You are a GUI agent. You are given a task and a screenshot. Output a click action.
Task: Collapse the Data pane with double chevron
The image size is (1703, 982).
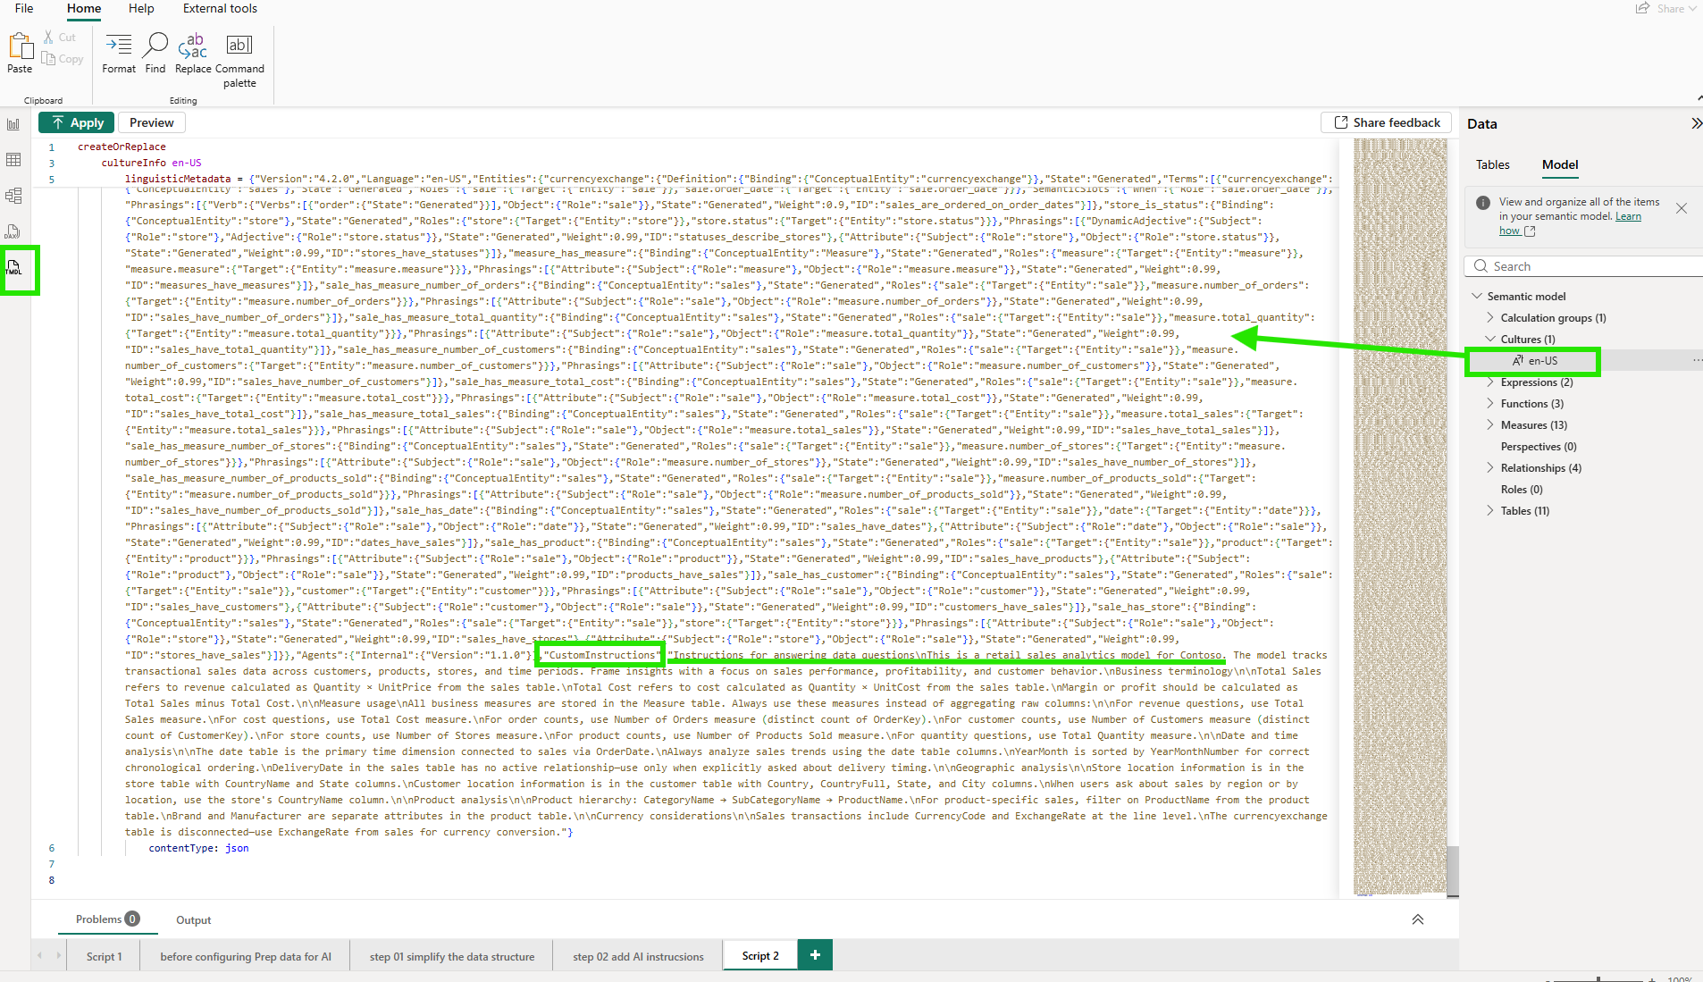pyautogui.click(x=1695, y=124)
